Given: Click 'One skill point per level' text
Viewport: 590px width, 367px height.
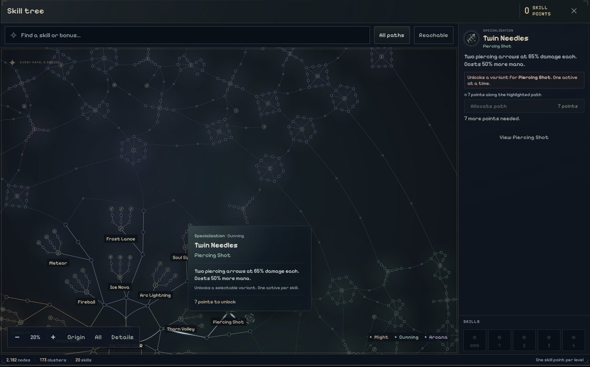Looking at the screenshot, I should pos(560,360).
